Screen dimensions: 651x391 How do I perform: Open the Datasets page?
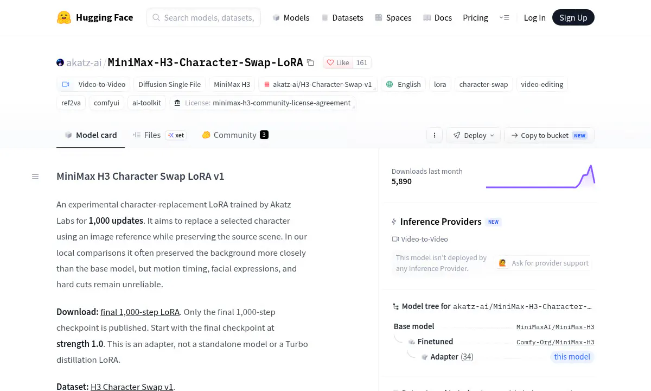coord(342,17)
